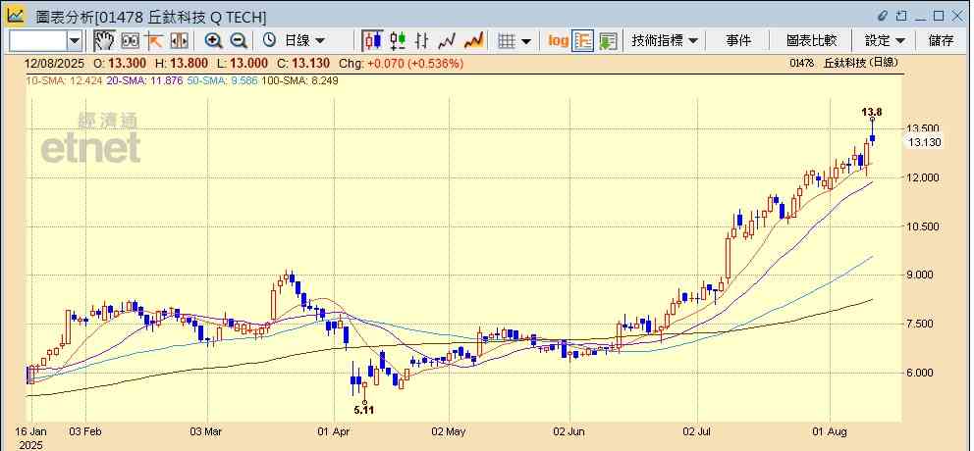
Task: Click the grid lines icon
Action: tap(507, 41)
